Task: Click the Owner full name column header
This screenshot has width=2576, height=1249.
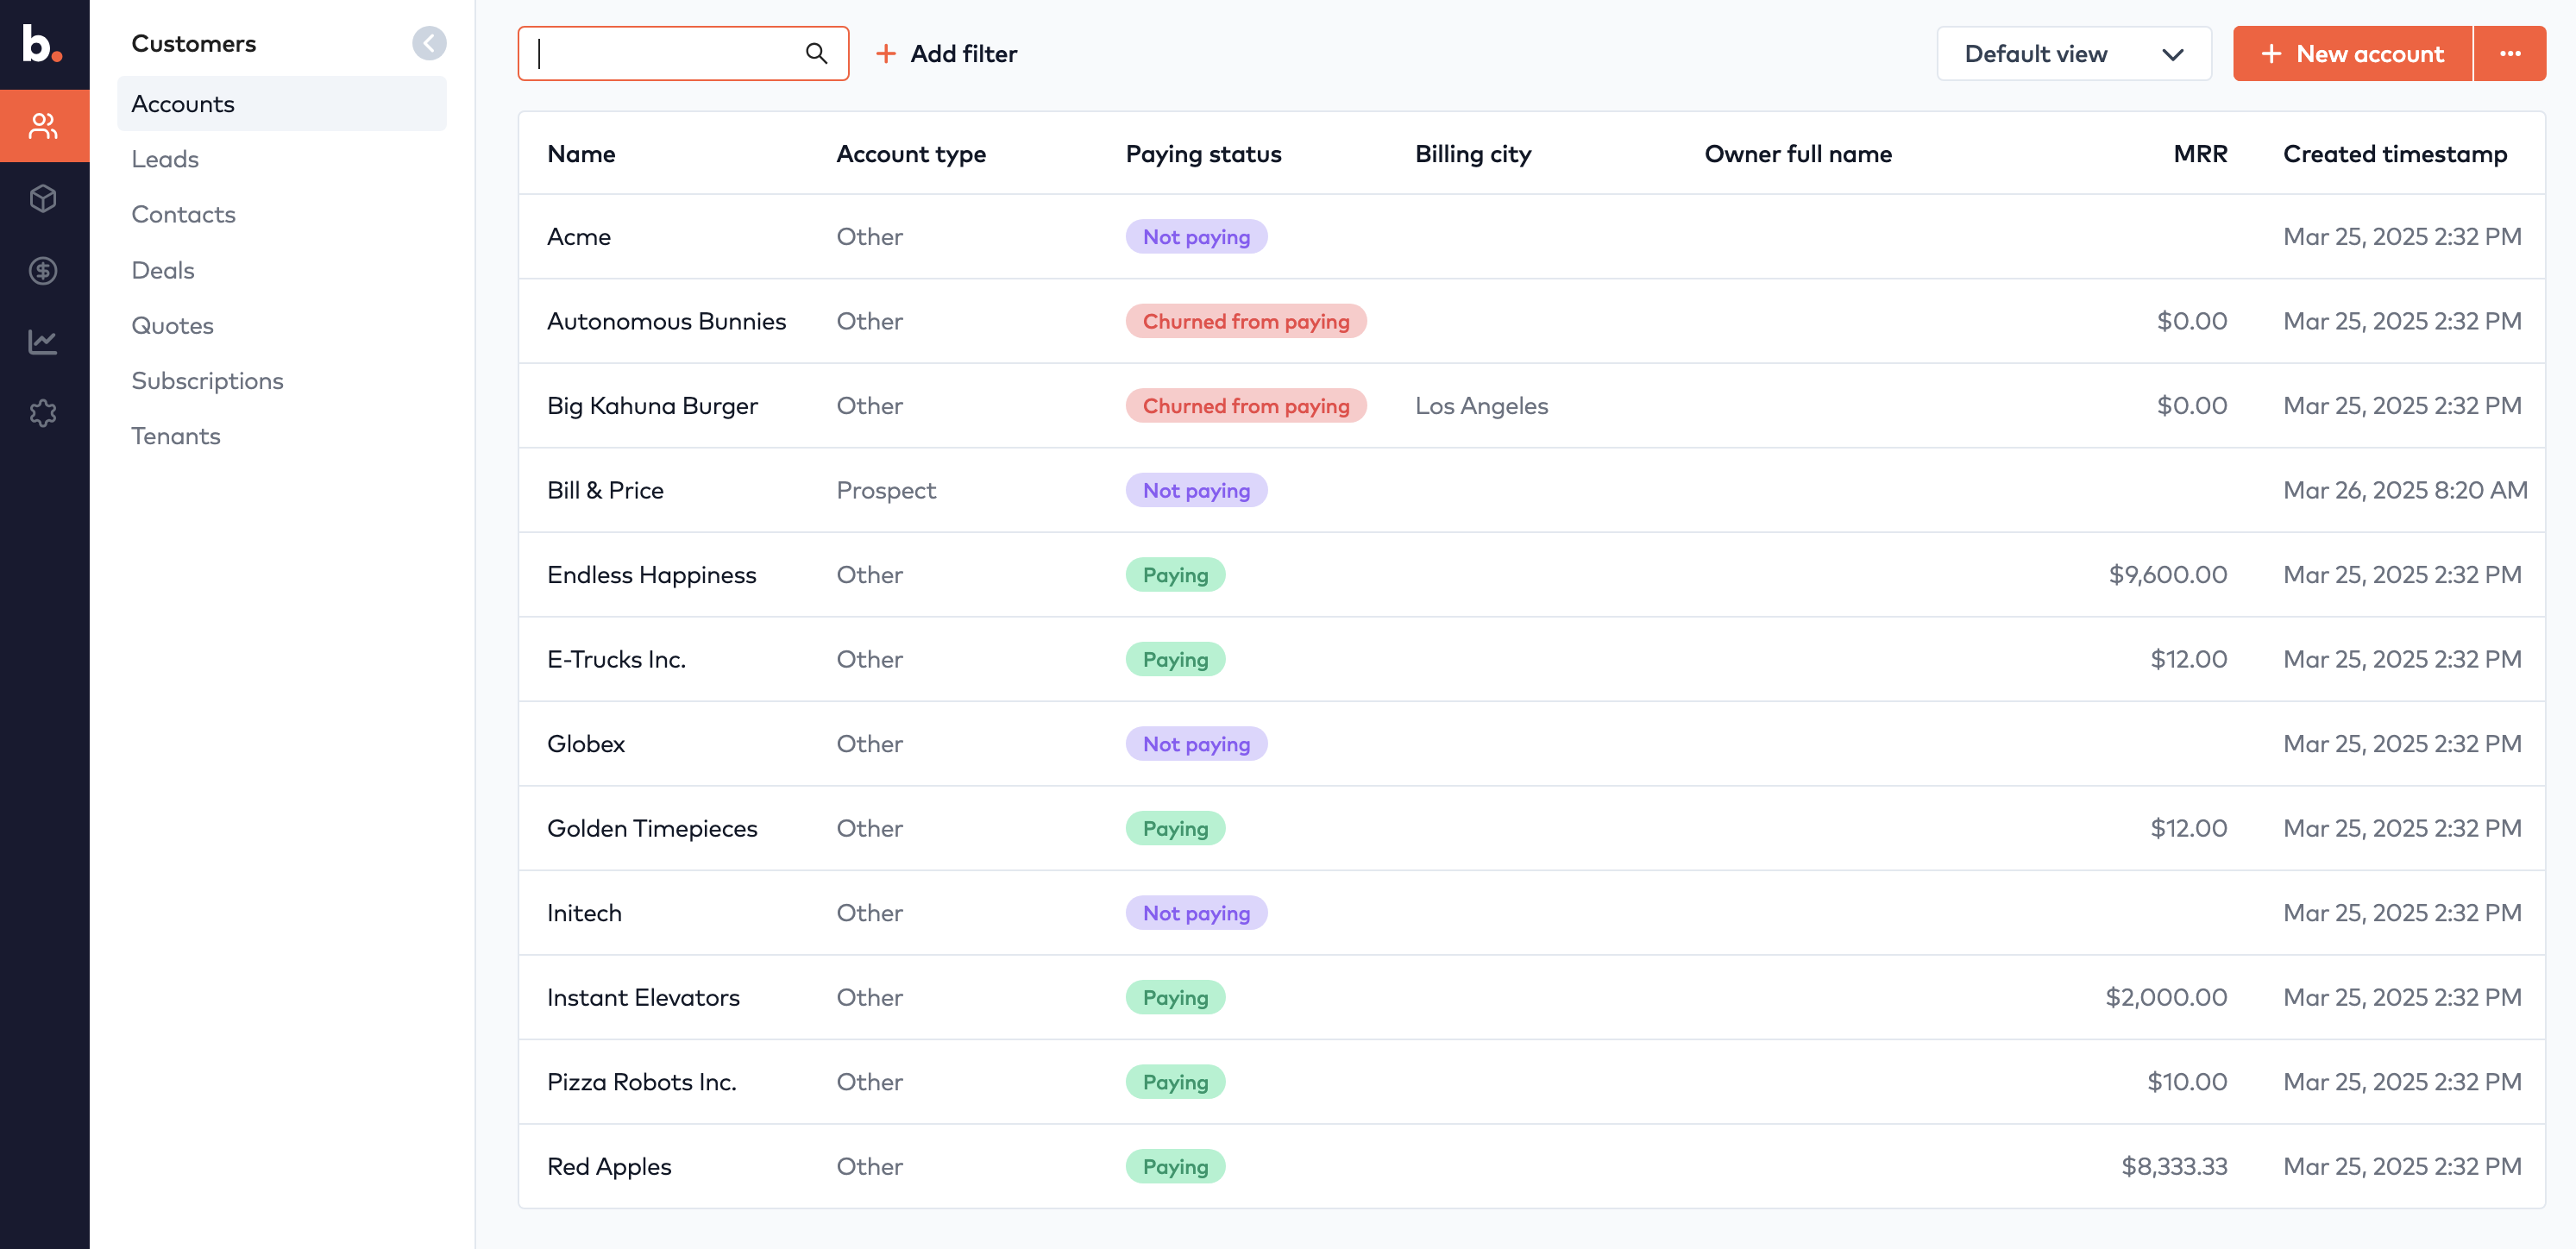Action: [x=1798, y=154]
